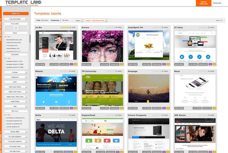Image resolution: width=228 pixels, height=153 pixels.
Task: Open the Future Prospects title link
Action: click(x=137, y=115)
